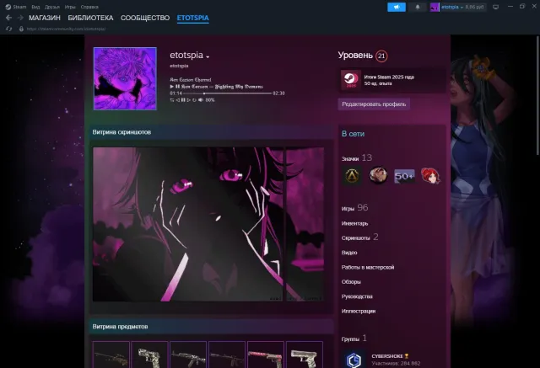Image resolution: width=540 pixels, height=368 pixels.
Task: Click the small account avatar in title bar
Action: click(435, 7)
